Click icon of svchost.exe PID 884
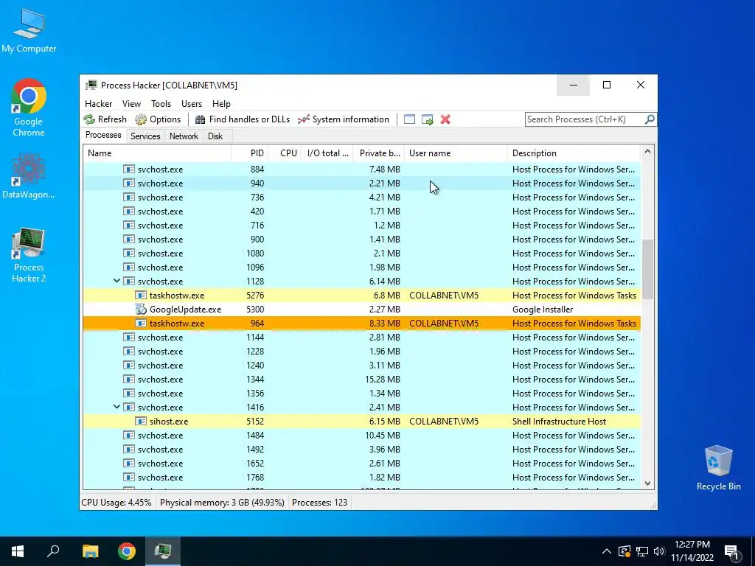755x566 pixels. (128, 170)
